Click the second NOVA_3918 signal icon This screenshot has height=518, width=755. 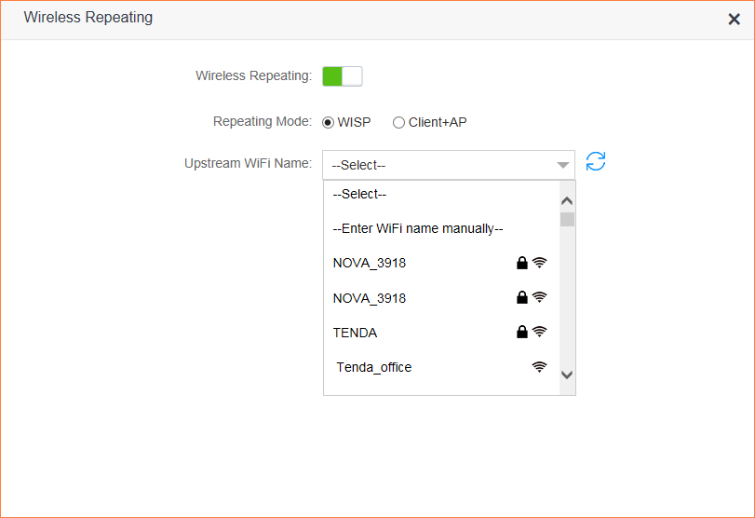(x=539, y=298)
